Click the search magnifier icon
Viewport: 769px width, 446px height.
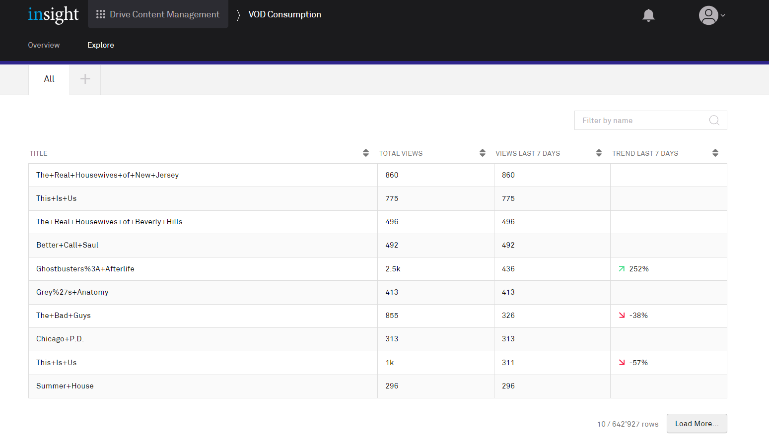pos(714,121)
